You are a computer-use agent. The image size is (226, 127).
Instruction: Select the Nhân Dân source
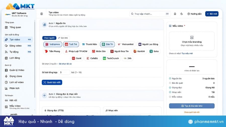click(99, 51)
